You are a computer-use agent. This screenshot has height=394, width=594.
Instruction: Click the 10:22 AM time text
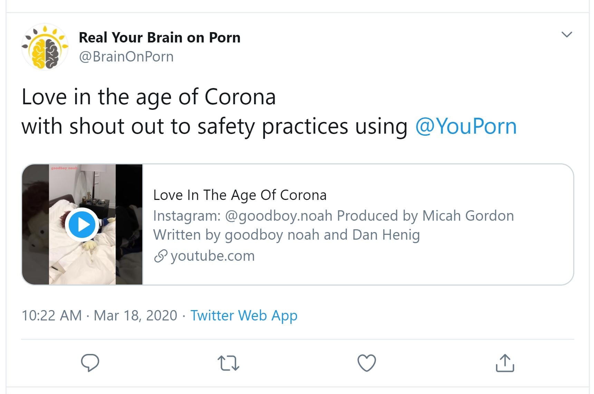pyautogui.click(x=52, y=316)
